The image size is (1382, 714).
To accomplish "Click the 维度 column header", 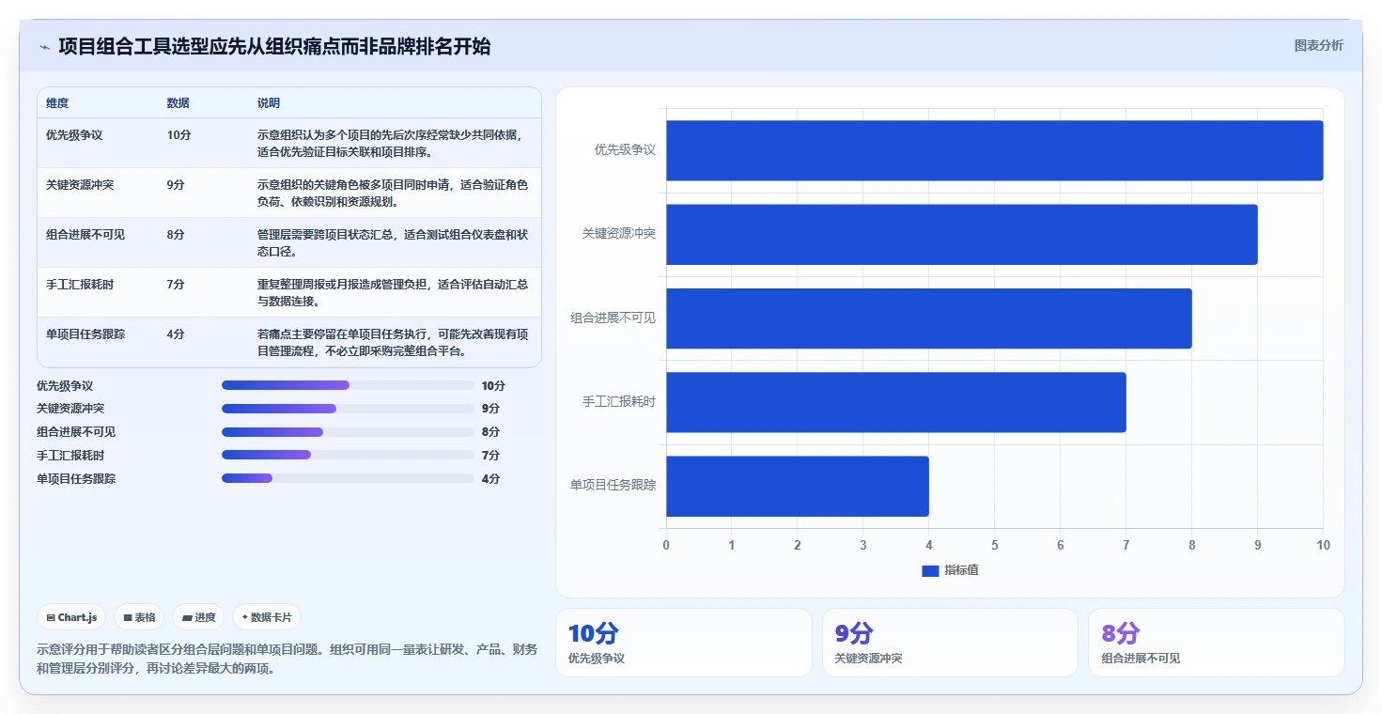I will pos(57,103).
